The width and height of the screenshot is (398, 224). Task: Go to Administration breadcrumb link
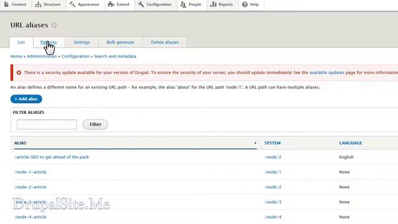coord(42,56)
